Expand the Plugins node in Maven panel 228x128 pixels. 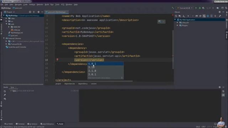(177, 25)
